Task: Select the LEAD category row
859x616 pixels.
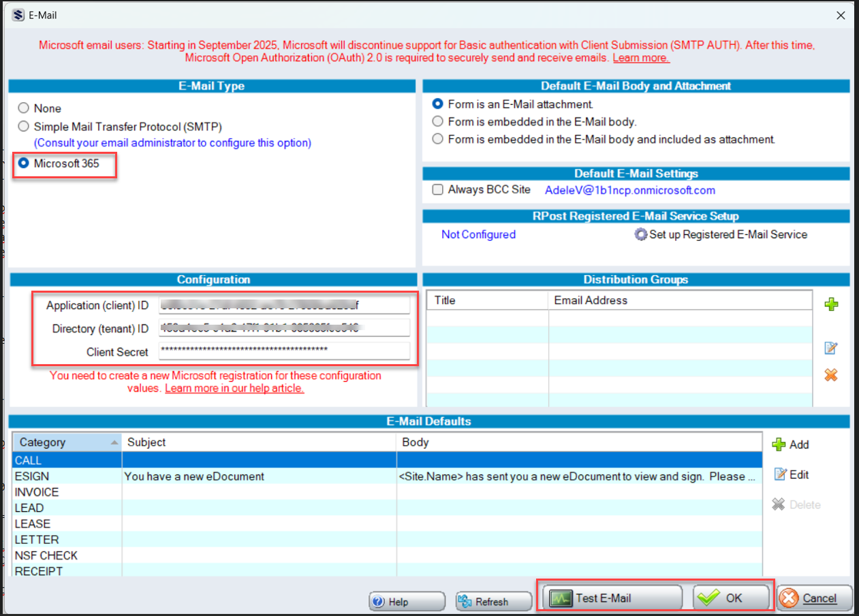Action: (387, 508)
